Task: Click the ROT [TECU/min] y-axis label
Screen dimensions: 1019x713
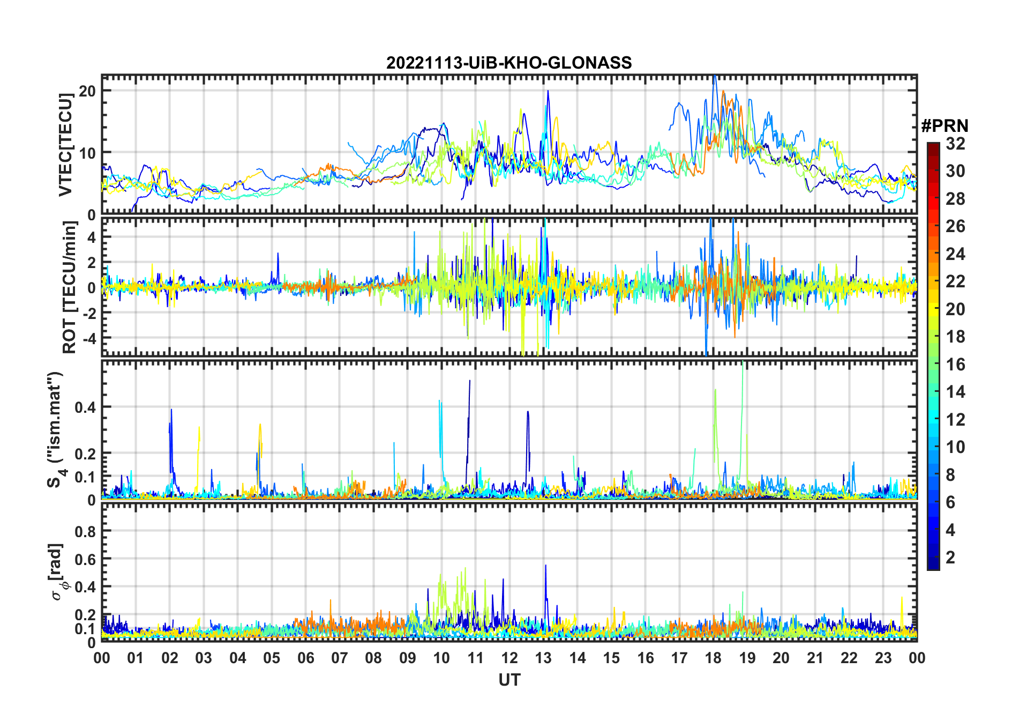Action: click(x=69, y=288)
